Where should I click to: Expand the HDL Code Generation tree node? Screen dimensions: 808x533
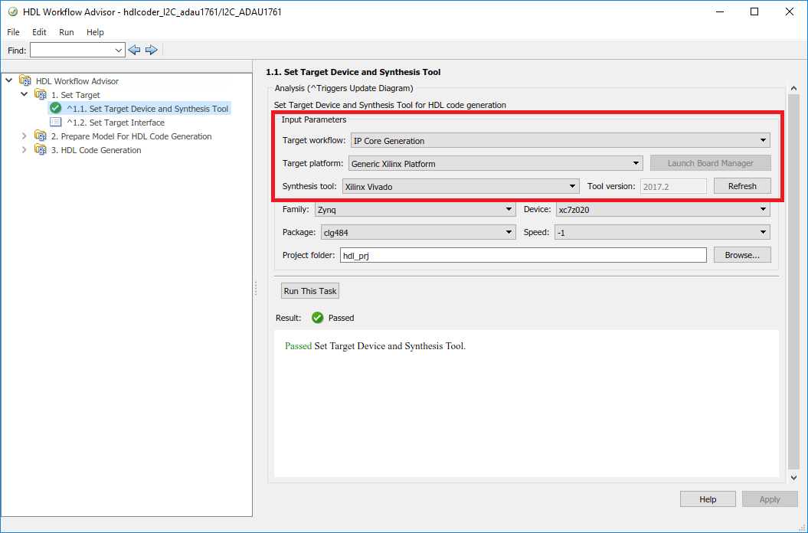pyautogui.click(x=25, y=150)
